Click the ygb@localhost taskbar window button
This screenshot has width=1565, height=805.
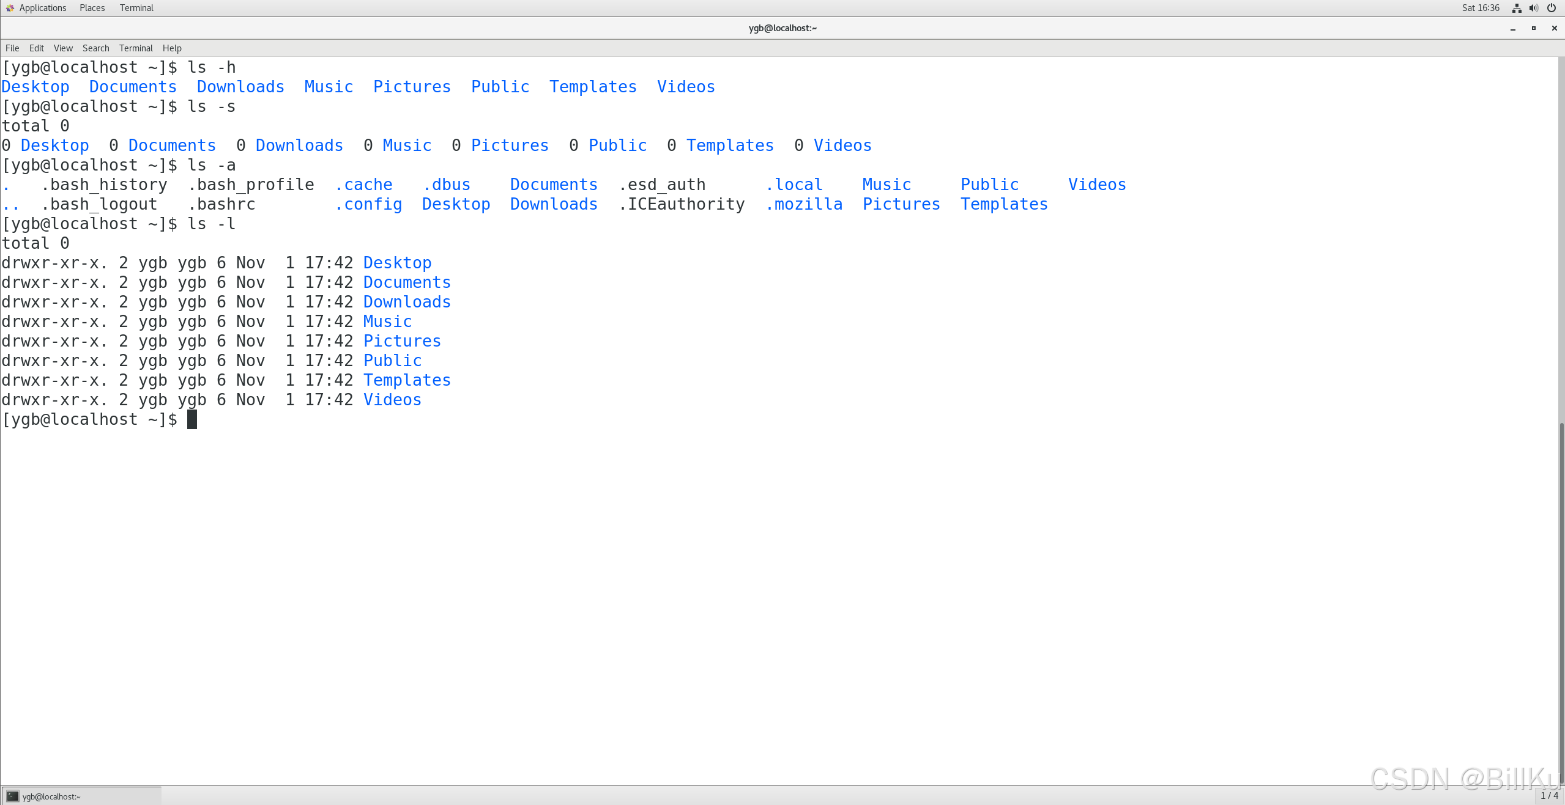(81, 796)
